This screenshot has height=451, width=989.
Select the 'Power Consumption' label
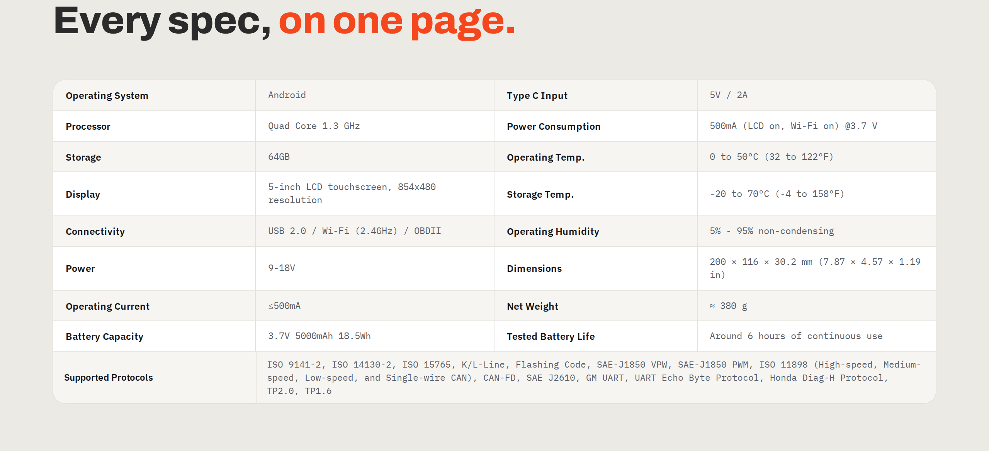[x=554, y=127]
